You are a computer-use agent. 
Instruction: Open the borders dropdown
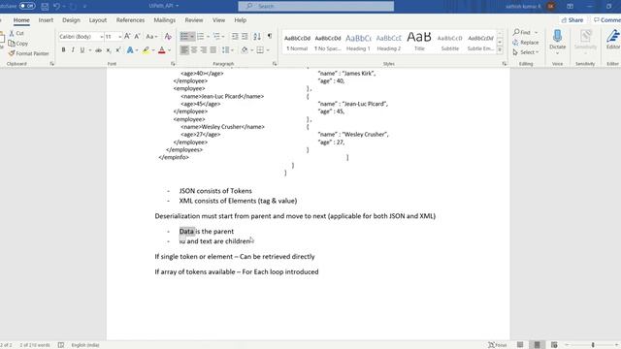(x=268, y=50)
